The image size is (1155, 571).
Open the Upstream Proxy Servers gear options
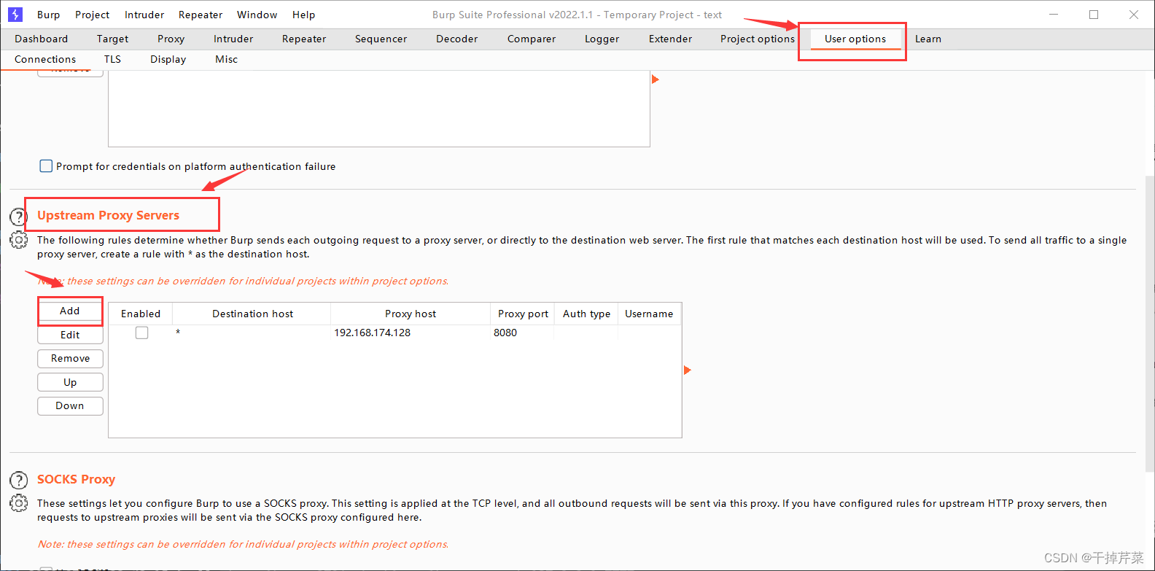coord(18,240)
